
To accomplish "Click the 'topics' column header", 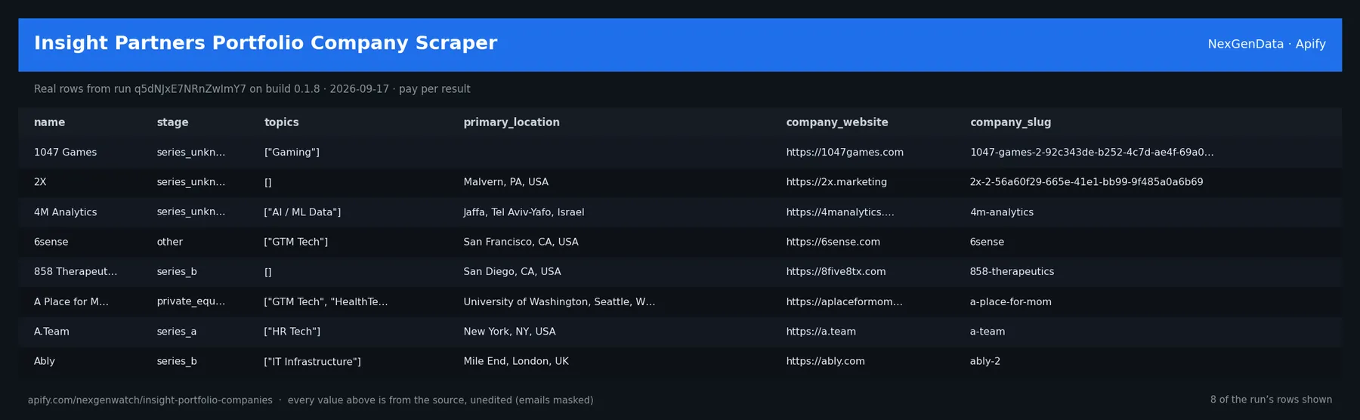I will coord(281,122).
